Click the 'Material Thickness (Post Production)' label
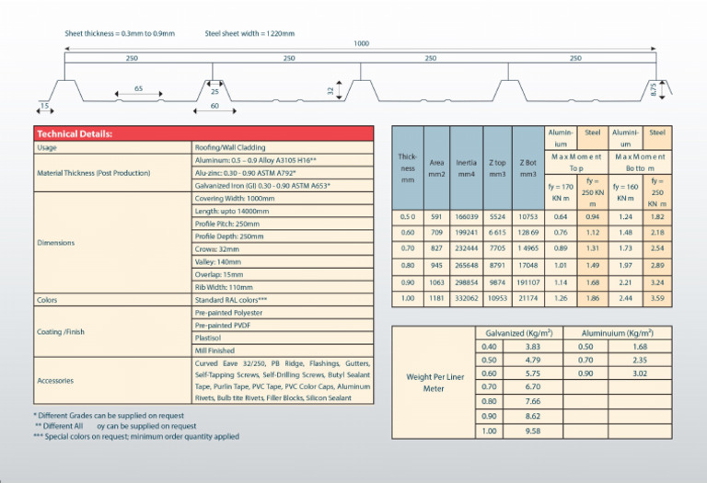 (93, 173)
